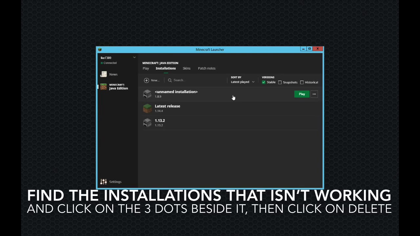Click version 1.8.9 text under unnamed installation
420x236 pixels.
click(158, 97)
